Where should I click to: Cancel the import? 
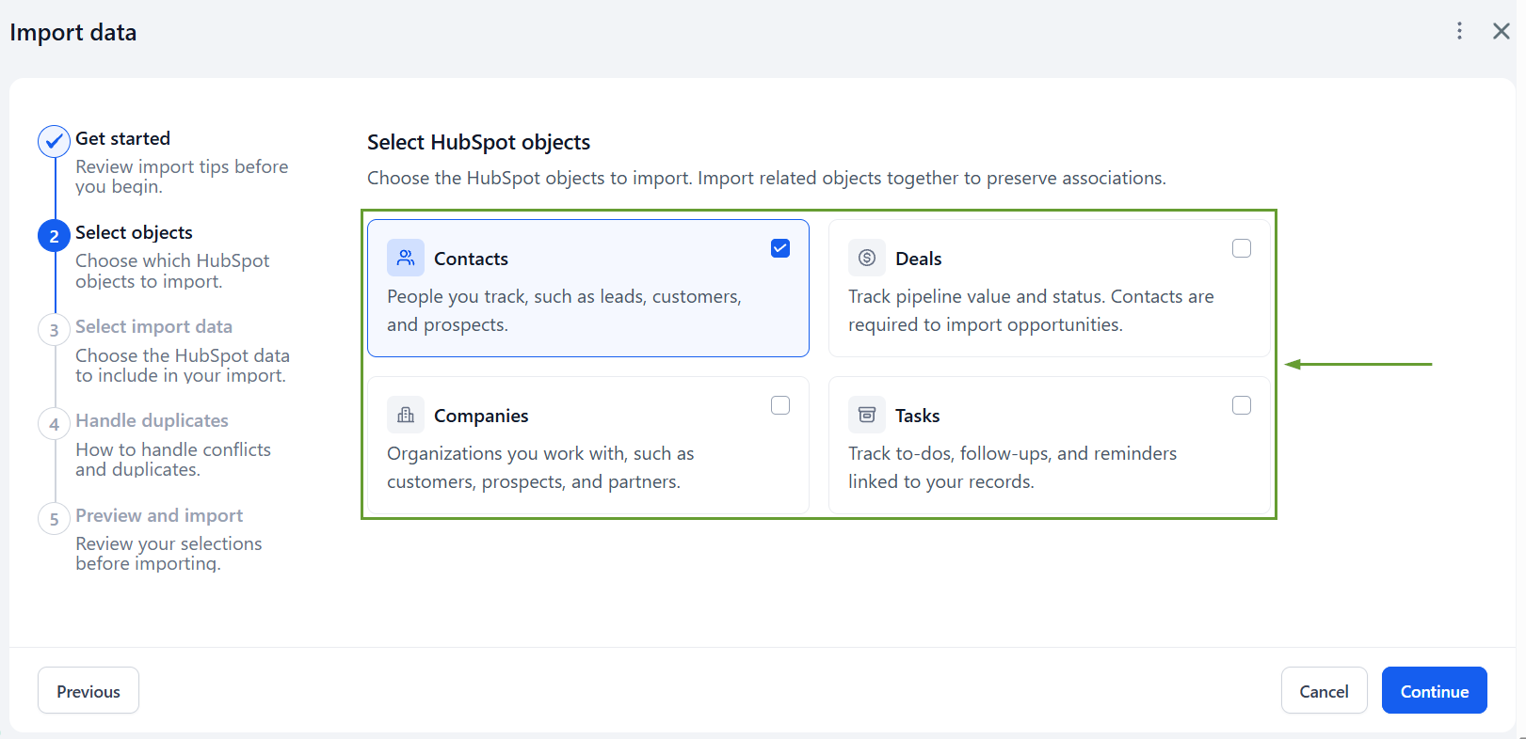pos(1324,690)
